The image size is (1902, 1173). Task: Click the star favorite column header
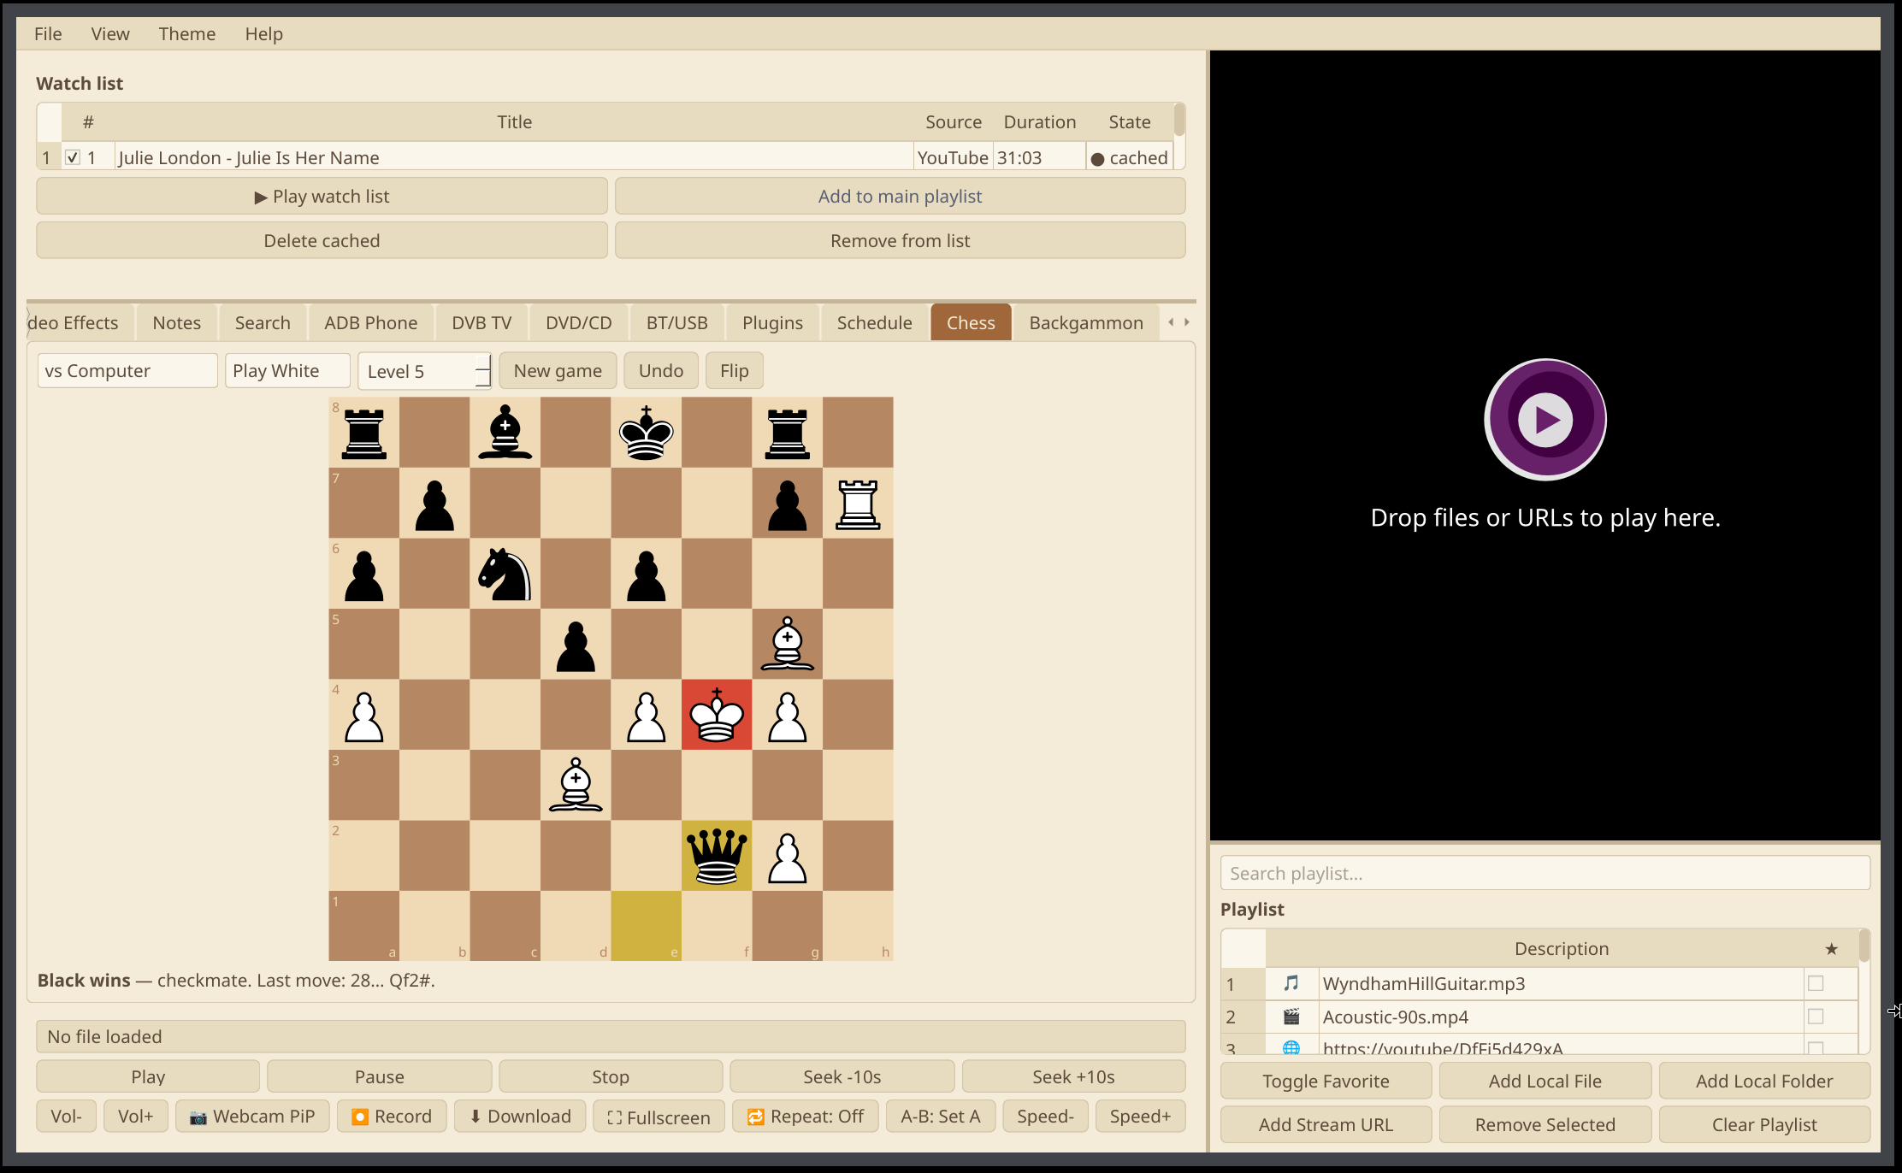point(1831,949)
